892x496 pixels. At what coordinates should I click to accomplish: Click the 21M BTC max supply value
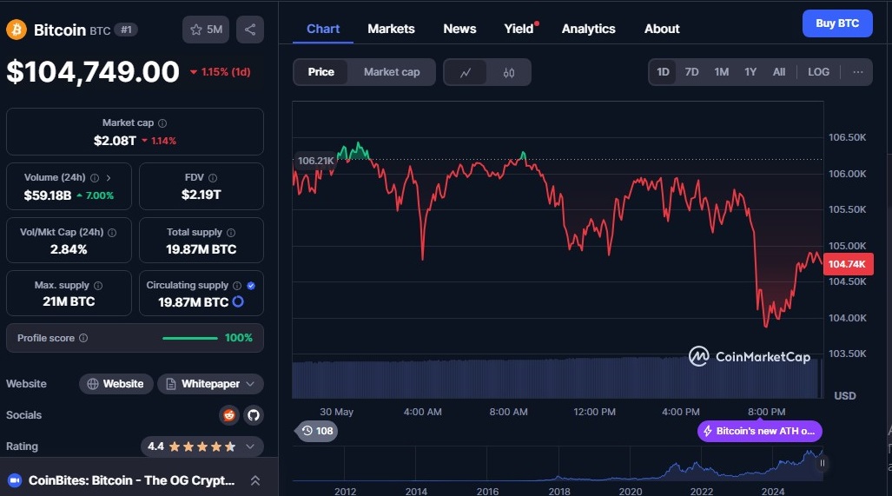pyautogui.click(x=69, y=301)
